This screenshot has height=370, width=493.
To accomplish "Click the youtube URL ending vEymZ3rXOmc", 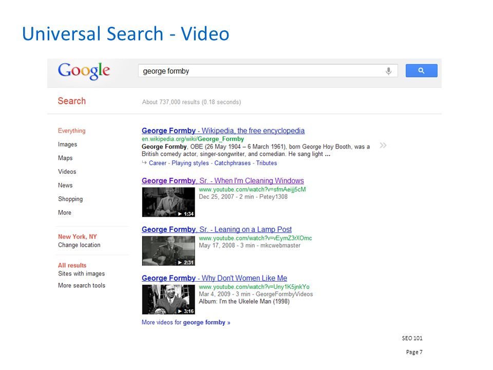I will point(255,238).
